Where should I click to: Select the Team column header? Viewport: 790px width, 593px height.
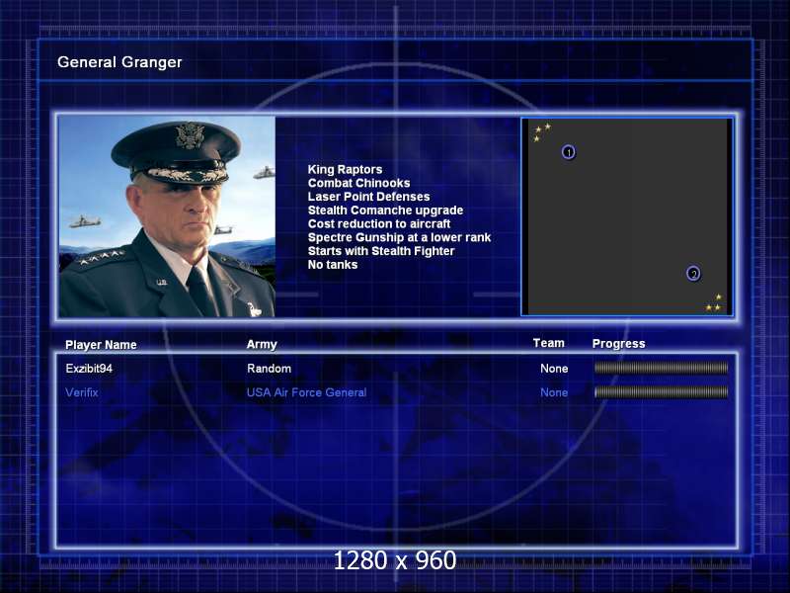pyautogui.click(x=548, y=343)
